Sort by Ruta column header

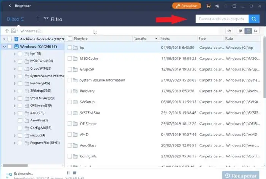229,39
